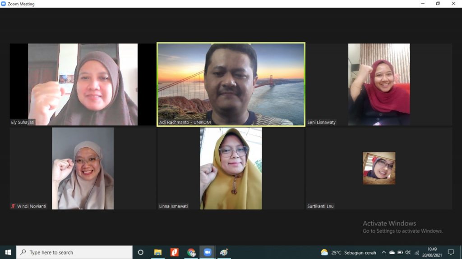The width and height of the screenshot is (462, 259).
Task: Restore down the Zoom Meeting window
Action: click(438, 4)
